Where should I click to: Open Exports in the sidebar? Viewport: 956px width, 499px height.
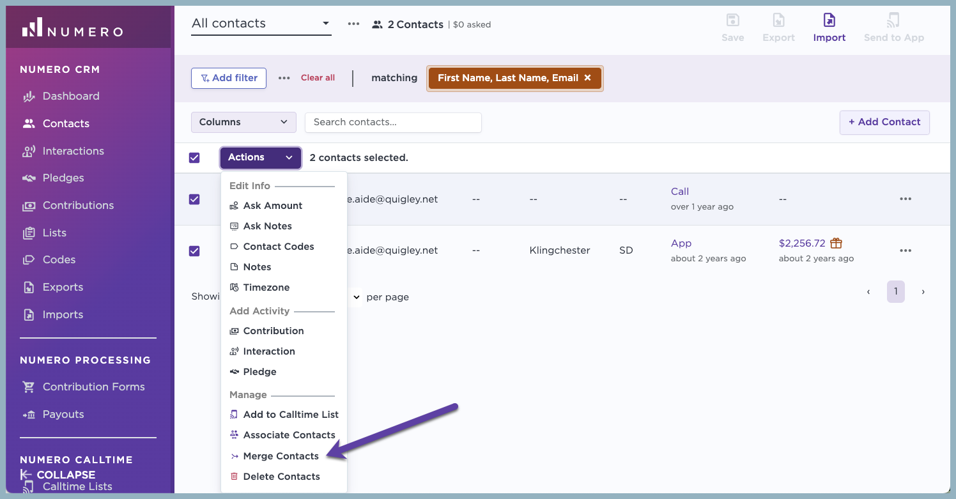pyautogui.click(x=52, y=288)
